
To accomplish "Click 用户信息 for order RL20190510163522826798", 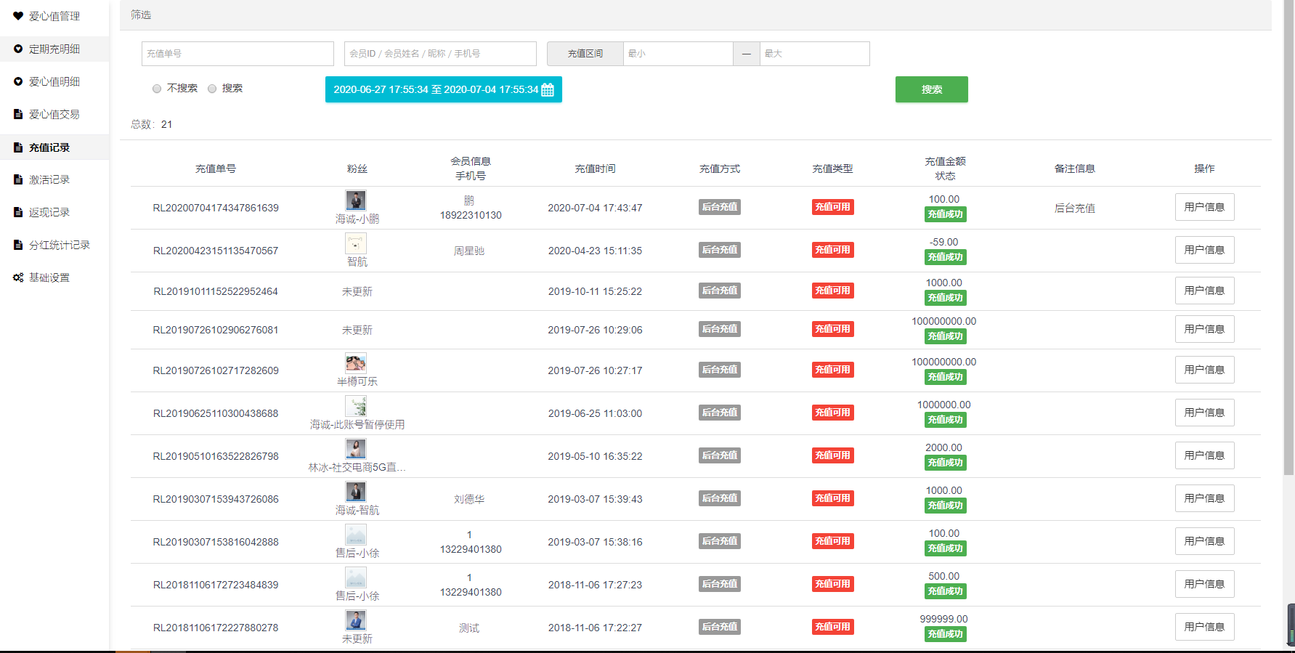I will (1204, 455).
